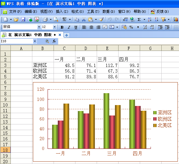Image resolution: width=179 pixels, height=164 pixels.
Task: Expand the font size 12 dropdown
Action: (54, 27)
